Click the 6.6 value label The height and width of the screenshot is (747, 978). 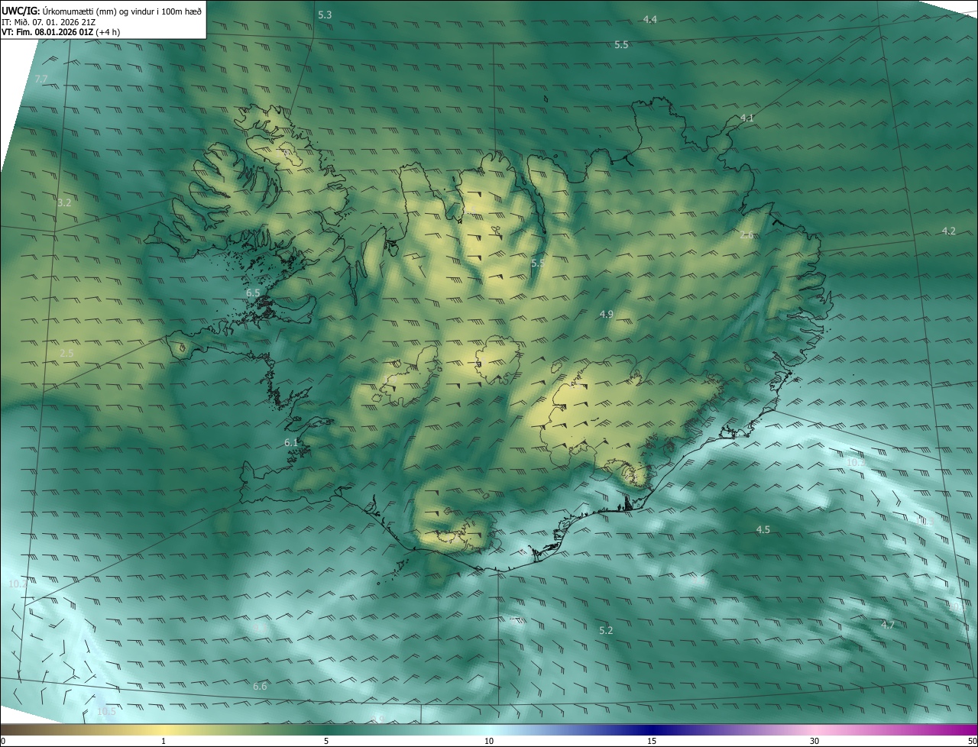pos(260,686)
